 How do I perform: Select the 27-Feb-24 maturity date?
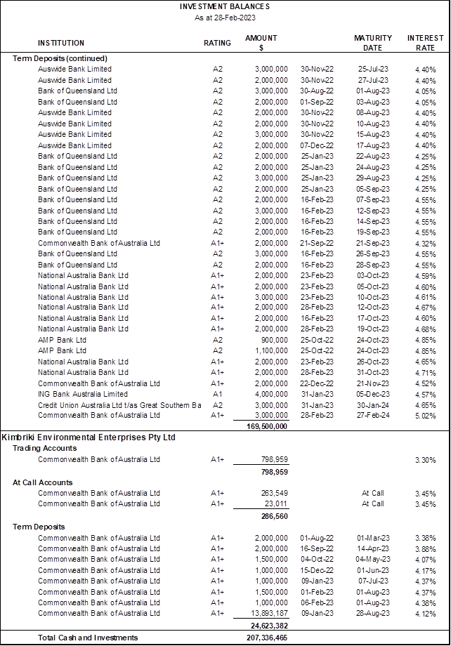(x=373, y=415)
